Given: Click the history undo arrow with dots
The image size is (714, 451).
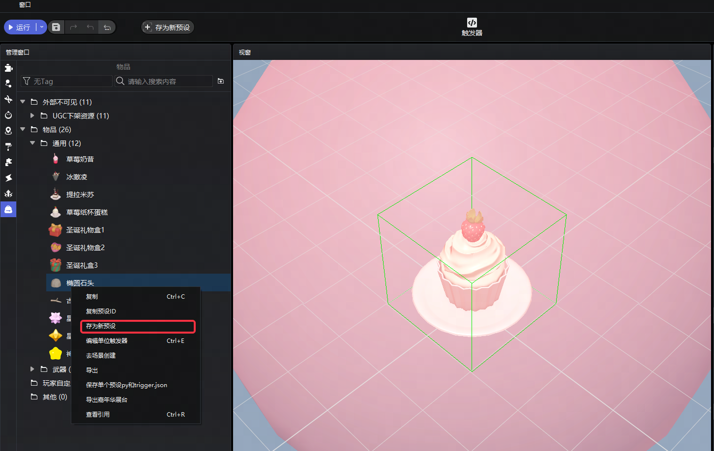Looking at the screenshot, I should click(107, 27).
